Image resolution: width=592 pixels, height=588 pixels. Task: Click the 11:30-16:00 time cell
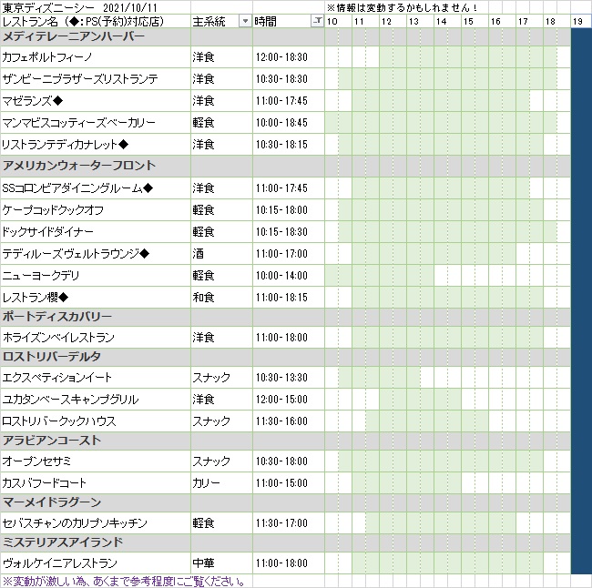pyautogui.click(x=289, y=421)
